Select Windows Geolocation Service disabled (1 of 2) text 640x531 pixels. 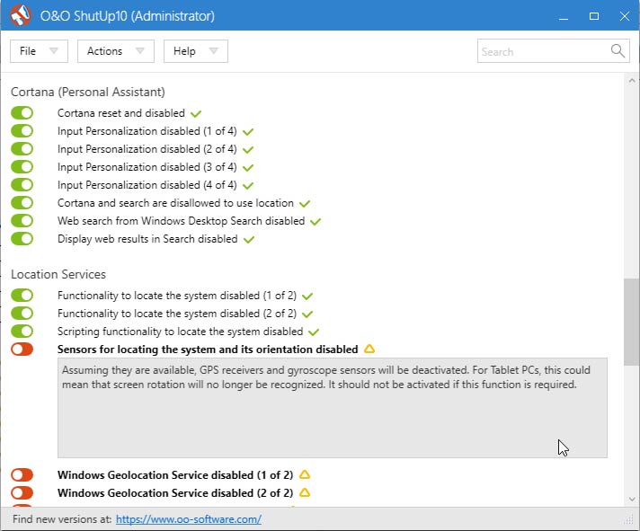pyautogui.click(x=175, y=475)
